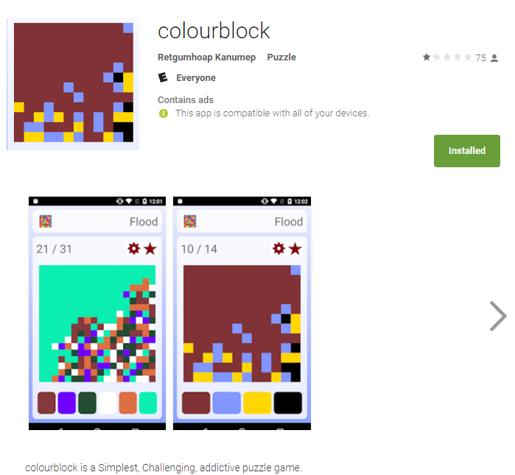Viewport: 515px width, 475px height.
Task: Click the reviewer person icon beside 75
Action: (494, 58)
